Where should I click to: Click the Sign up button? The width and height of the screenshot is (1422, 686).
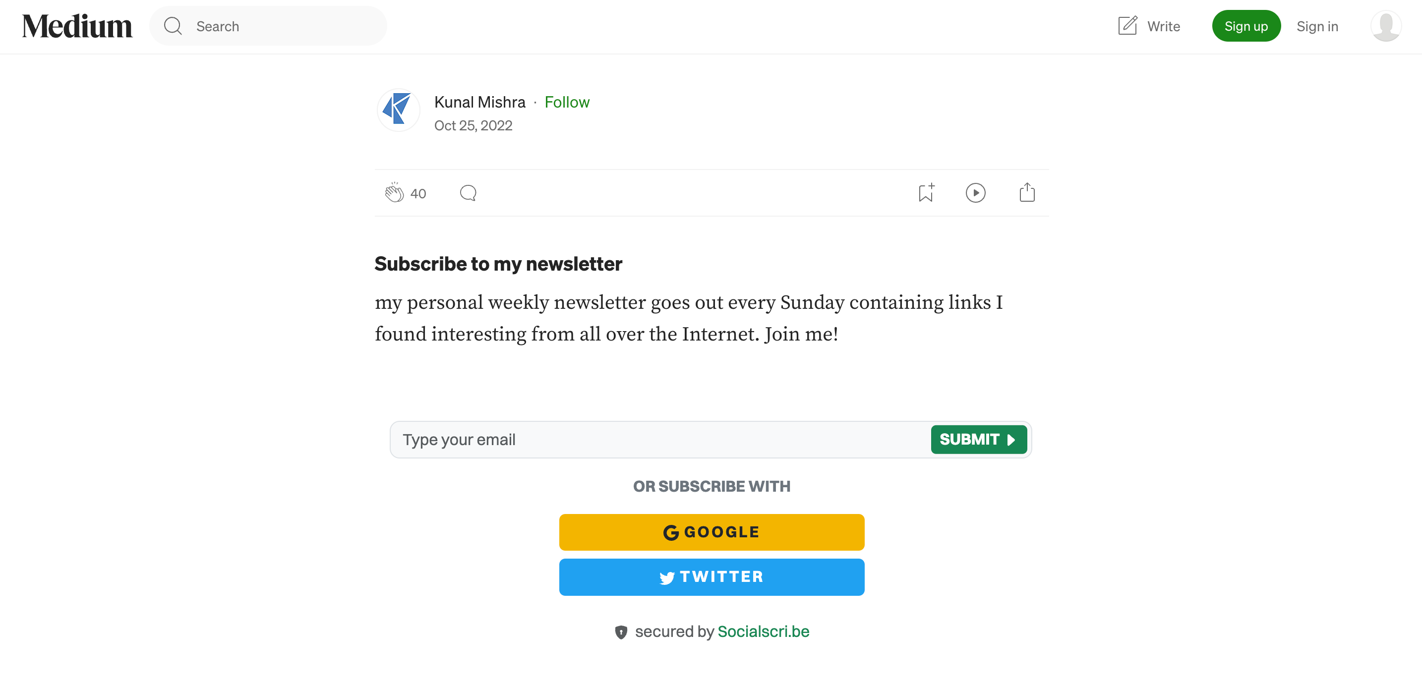pos(1247,25)
